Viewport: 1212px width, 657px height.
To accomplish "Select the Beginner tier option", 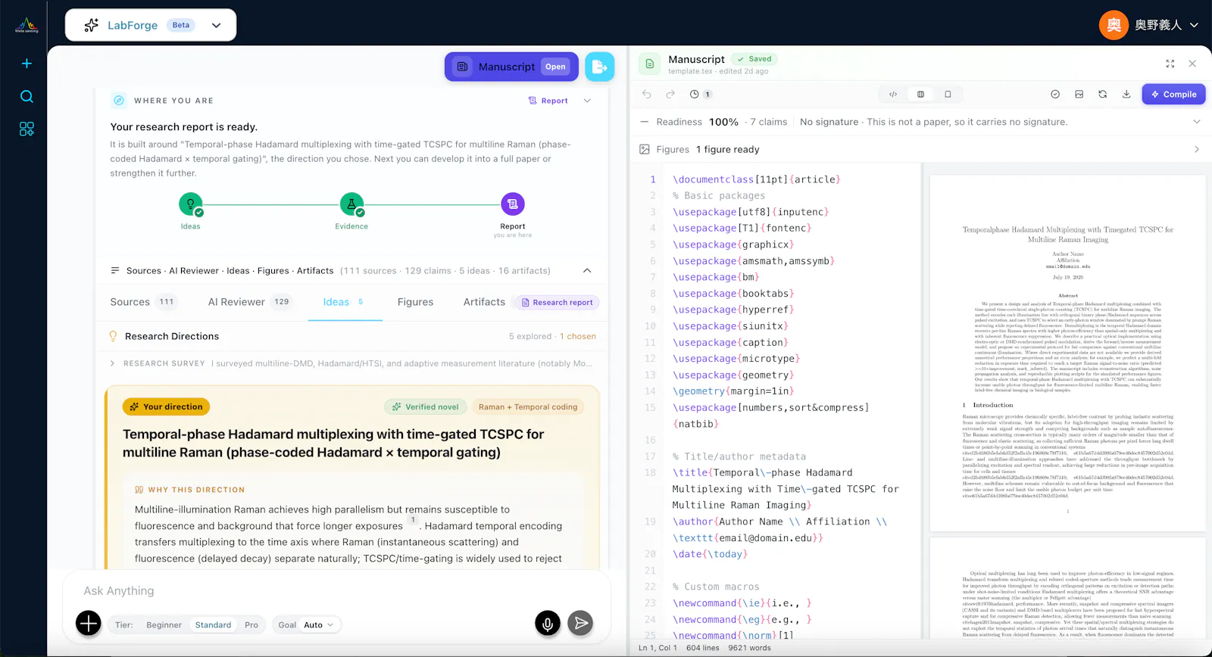I will click(x=164, y=625).
